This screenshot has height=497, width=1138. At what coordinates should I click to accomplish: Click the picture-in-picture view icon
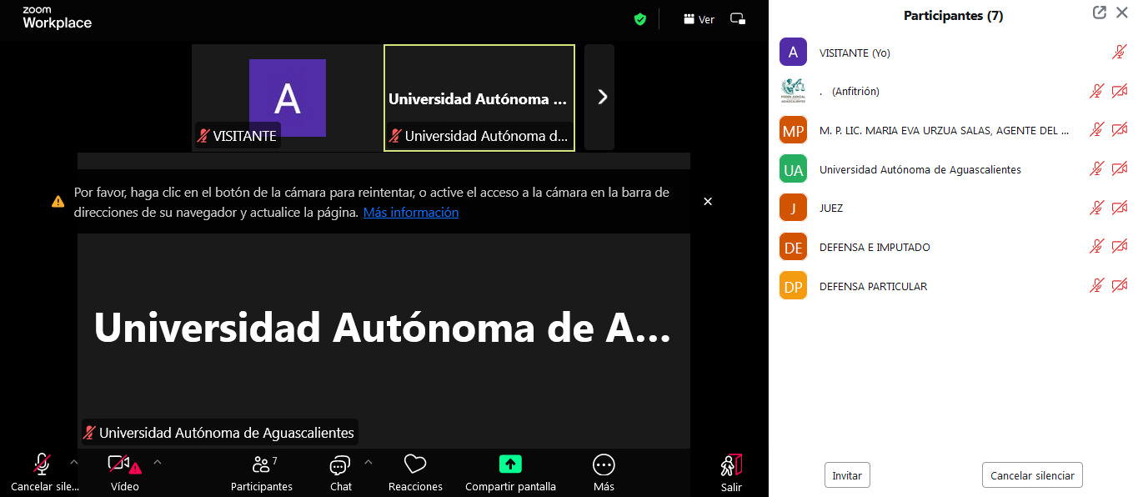[x=738, y=19]
